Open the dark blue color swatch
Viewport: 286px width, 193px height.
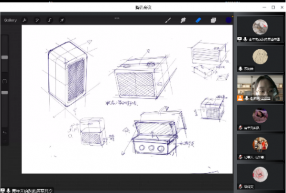pos(229,20)
